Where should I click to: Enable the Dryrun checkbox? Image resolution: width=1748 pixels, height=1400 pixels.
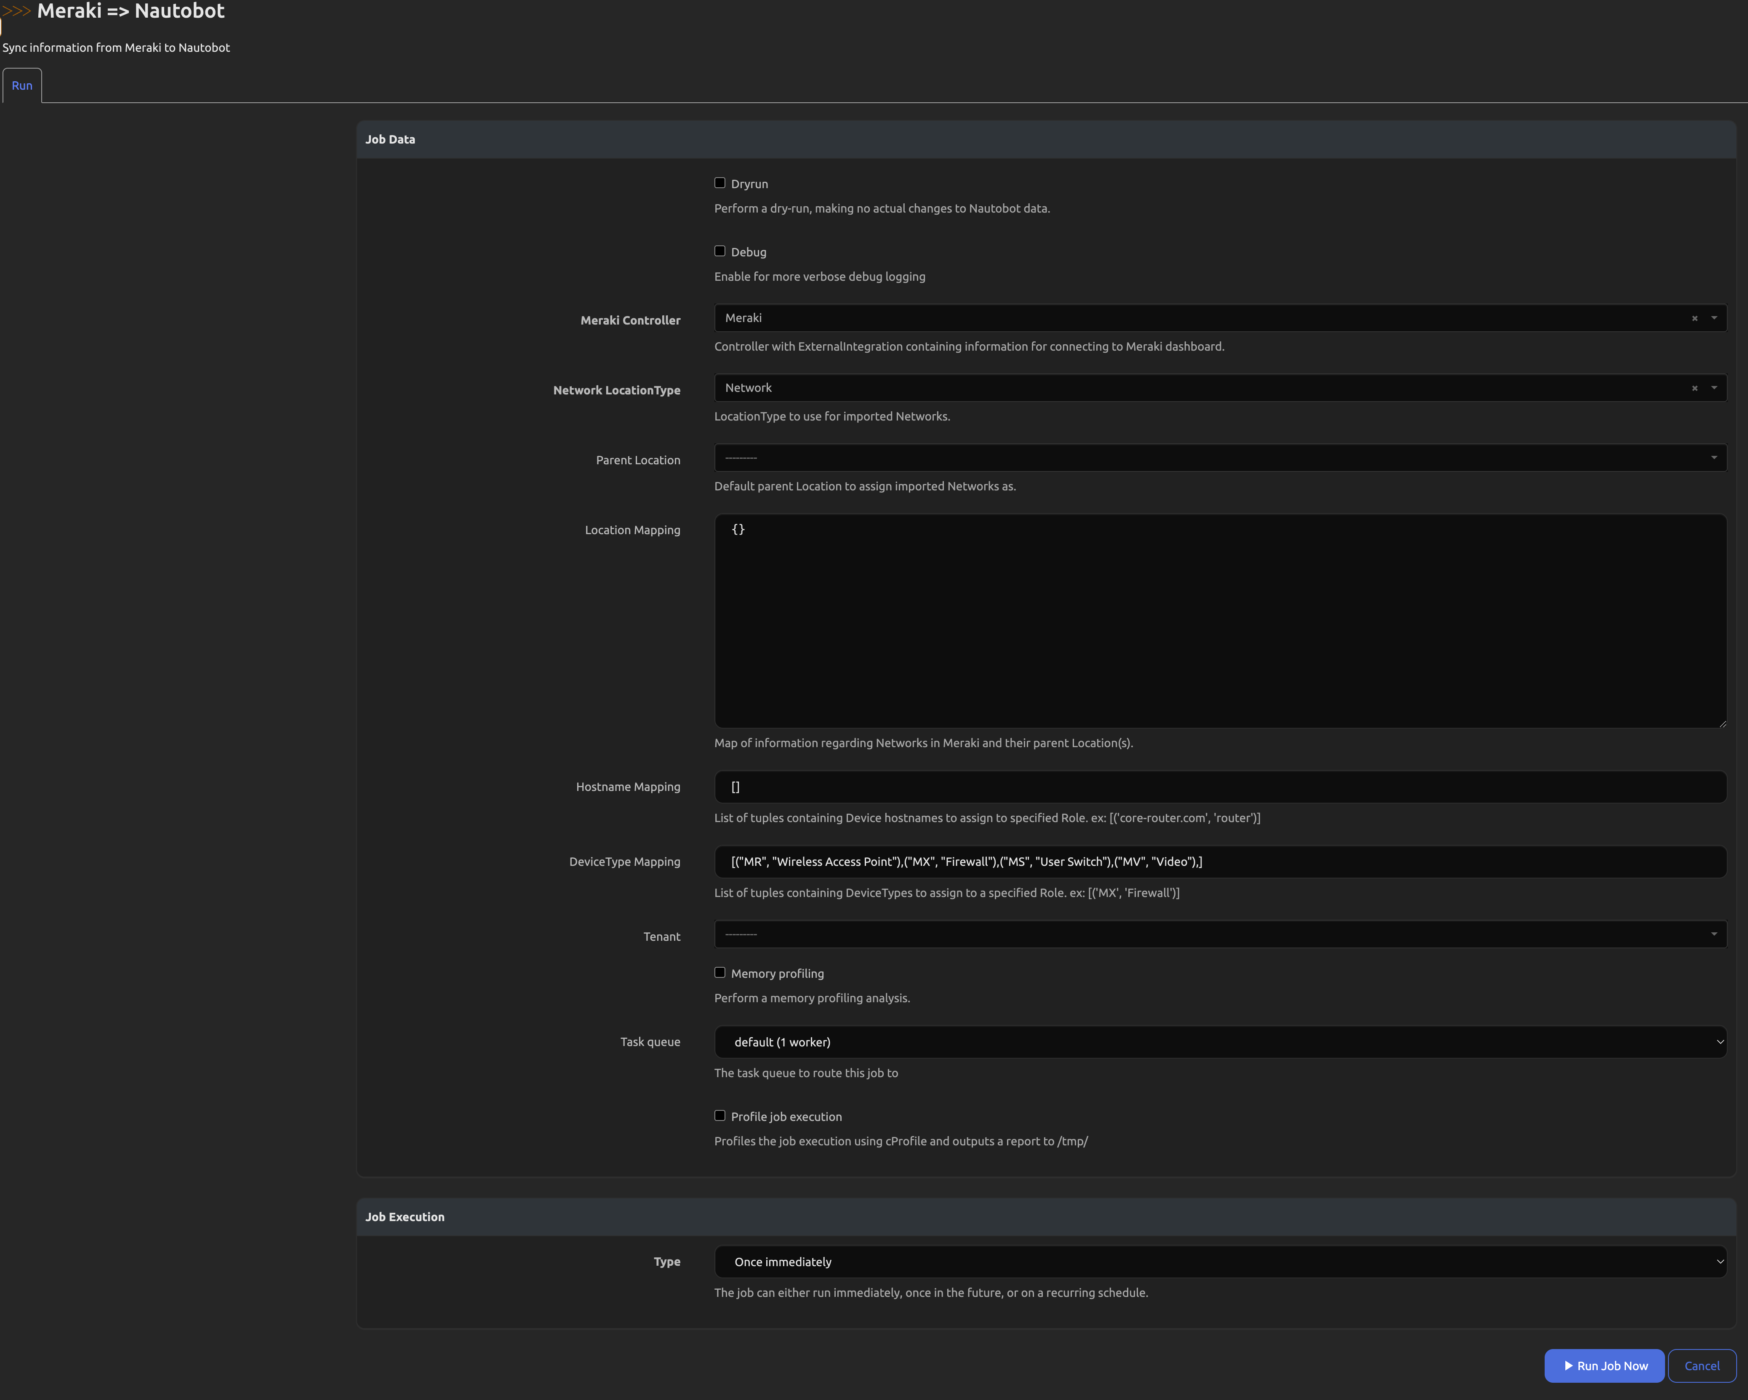[x=719, y=183]
